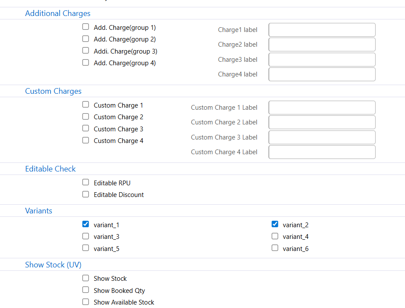Tick the variant_3 checkbox

pos(86,236)
